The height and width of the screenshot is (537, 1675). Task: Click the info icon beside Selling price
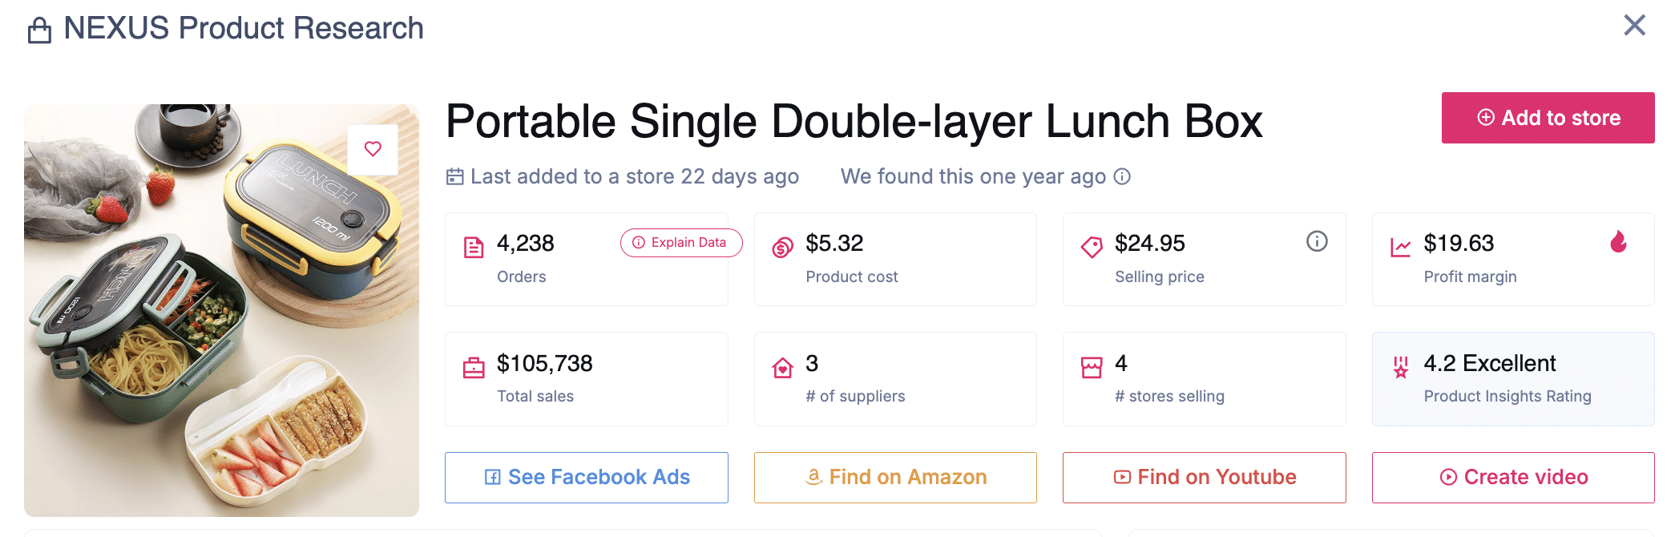[1317, 241]
